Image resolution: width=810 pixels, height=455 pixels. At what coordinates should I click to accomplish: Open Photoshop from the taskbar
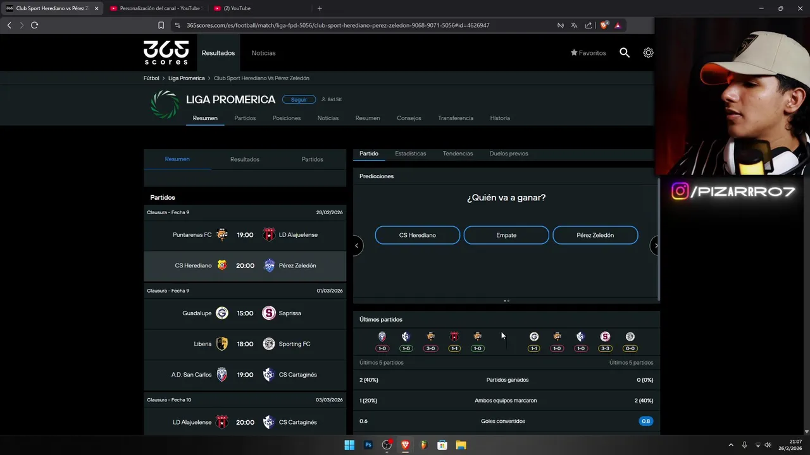tap(368, 445)
